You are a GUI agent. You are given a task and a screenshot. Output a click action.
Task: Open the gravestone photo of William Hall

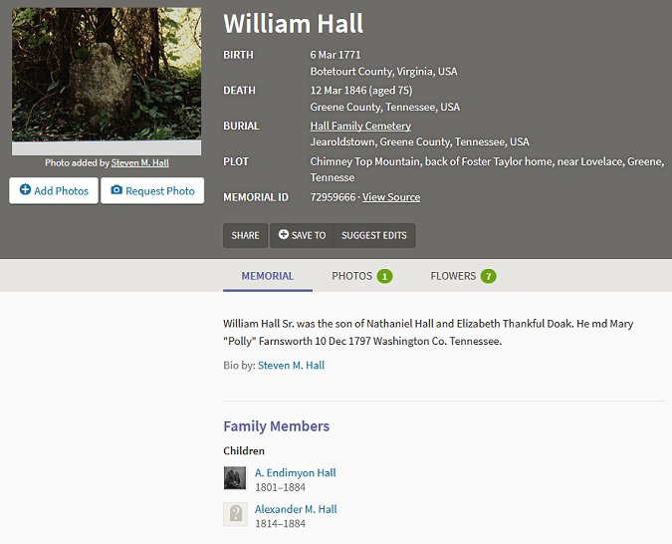(x=107, y=76)
